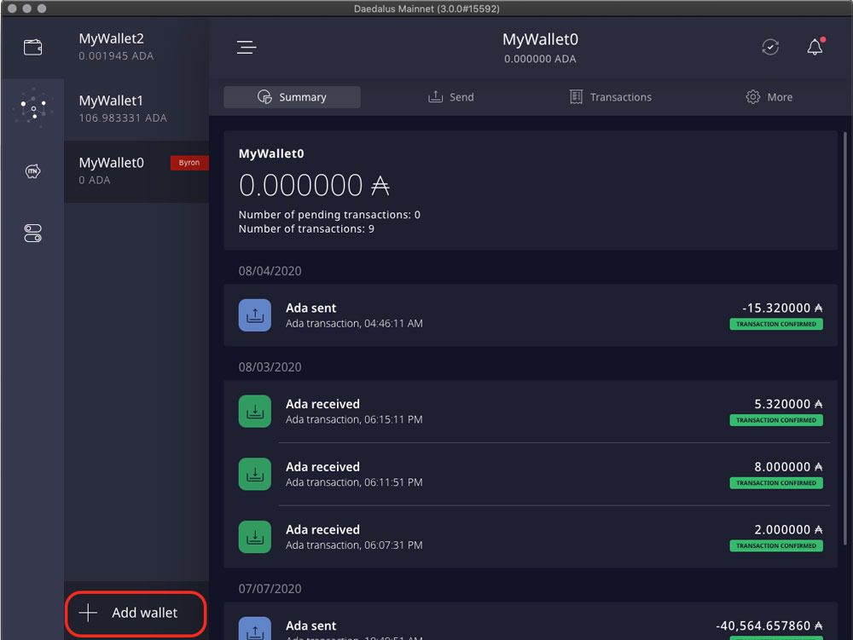This screenshot has height=640, width=853.
Task: Open the redeem rewards piggy bank icon
Action: click(x=32, y=171)
